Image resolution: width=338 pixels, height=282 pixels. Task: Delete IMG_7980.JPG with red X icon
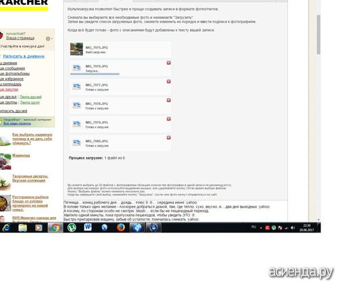[168, 137]
